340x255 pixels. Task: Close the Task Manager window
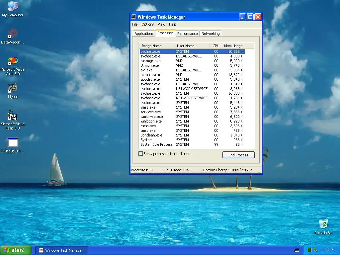[258, 17]
